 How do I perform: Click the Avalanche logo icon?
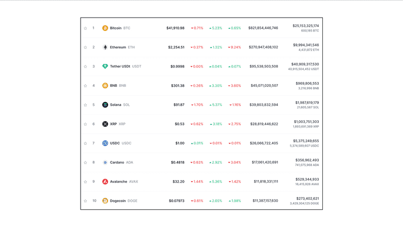[x=105, y=182]
